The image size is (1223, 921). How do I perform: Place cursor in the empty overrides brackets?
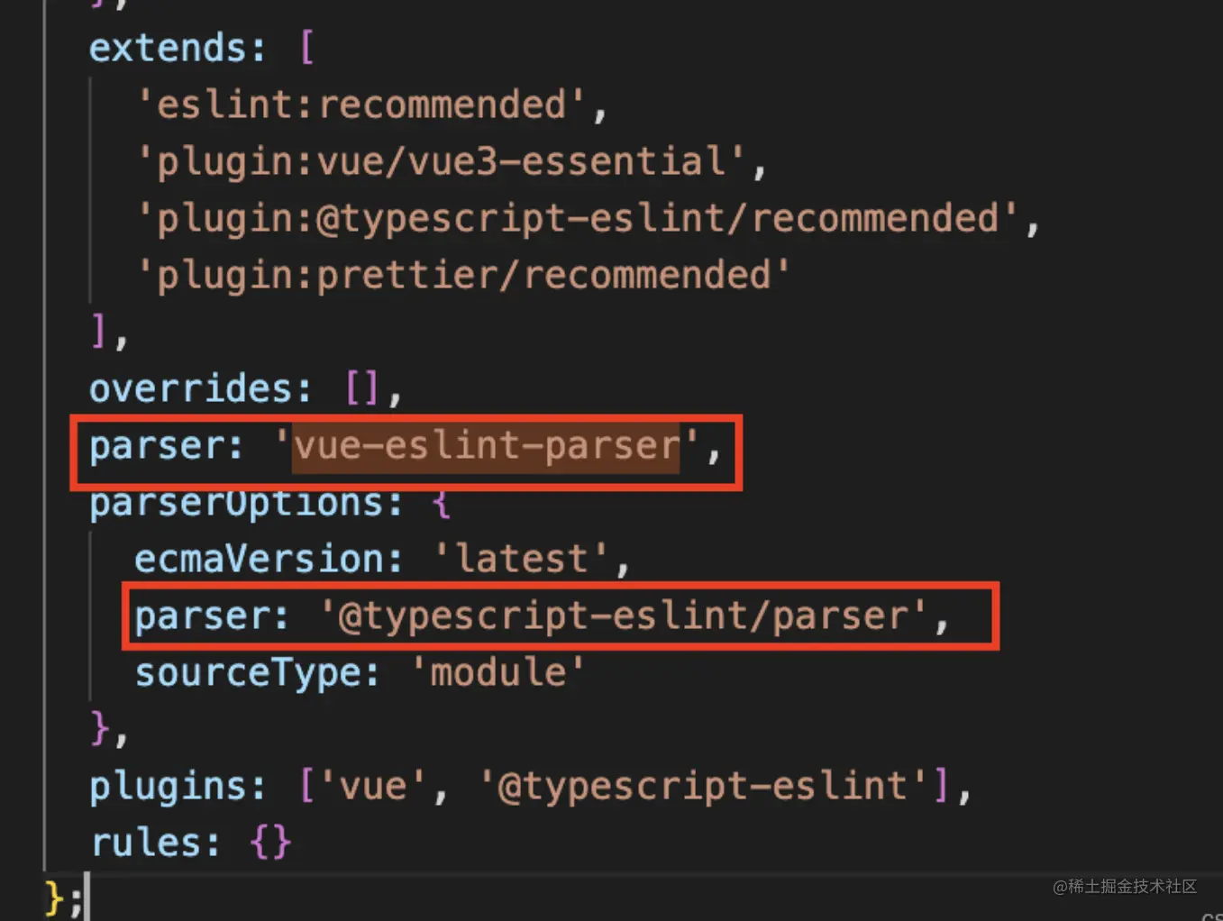pyautogui.click(x=362, y=389)
